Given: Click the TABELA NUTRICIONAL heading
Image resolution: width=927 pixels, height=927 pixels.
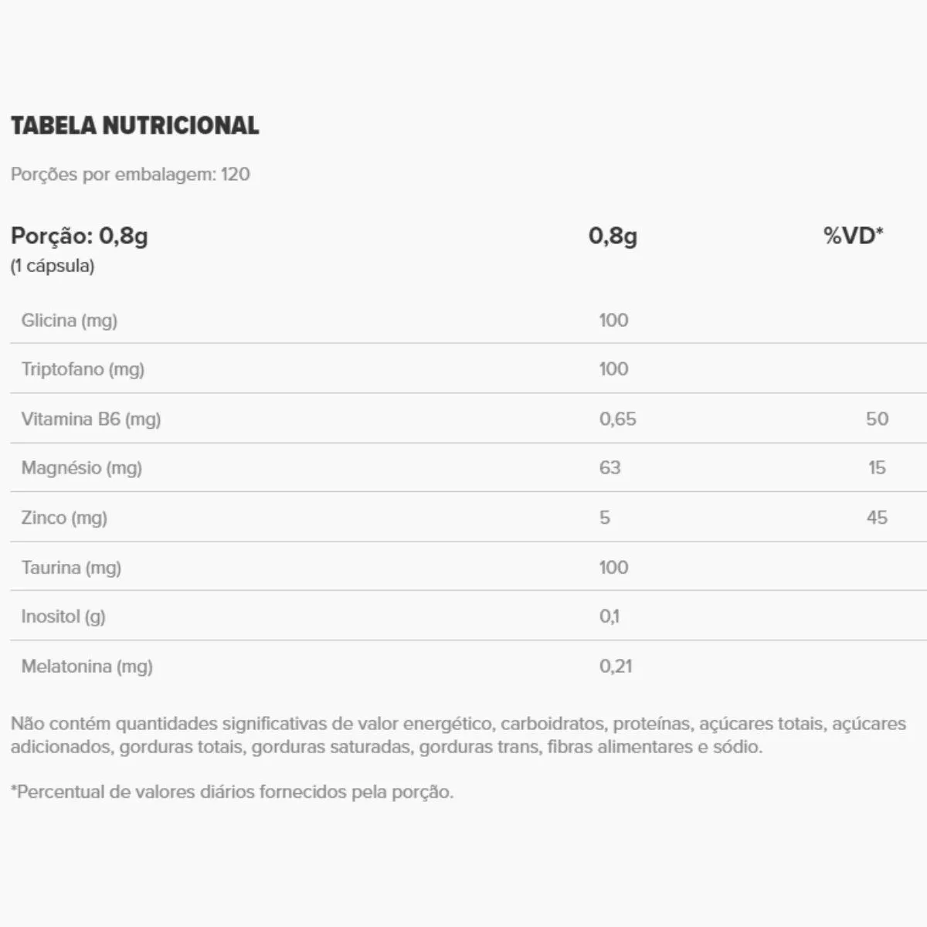Looking at the screenshot, I should coord(135,125).
